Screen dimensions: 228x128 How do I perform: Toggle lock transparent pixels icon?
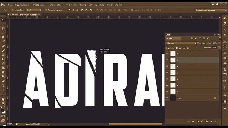(177, 48)
